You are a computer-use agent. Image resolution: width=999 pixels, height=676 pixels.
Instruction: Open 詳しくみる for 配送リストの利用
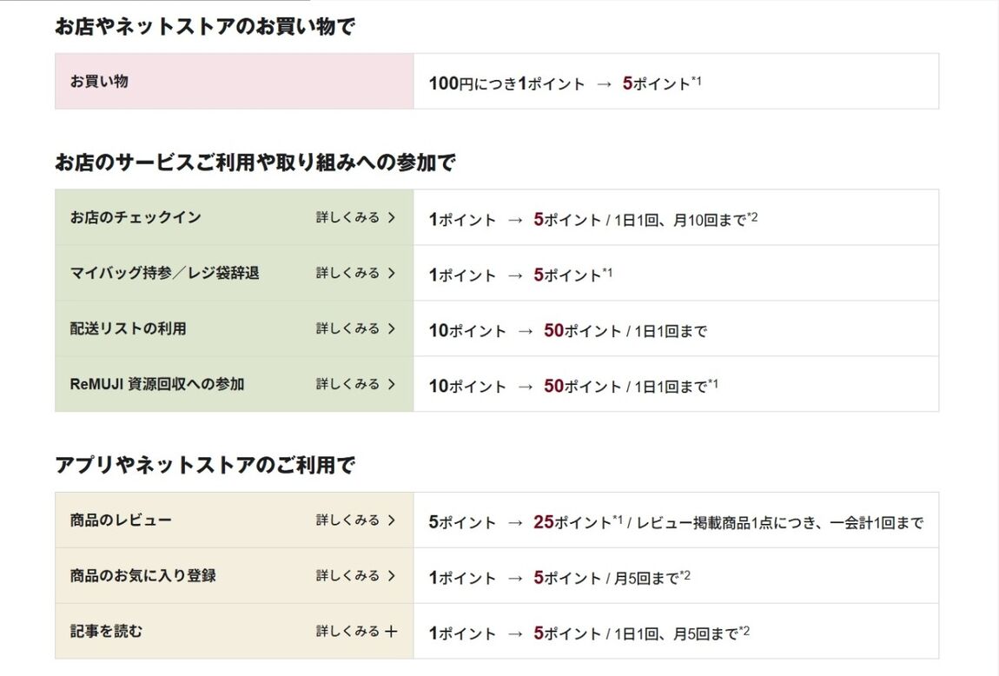347,328
